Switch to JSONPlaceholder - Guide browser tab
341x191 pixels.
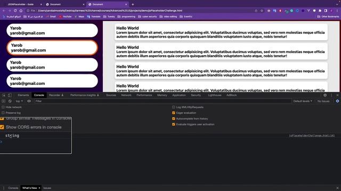(22, 4)
